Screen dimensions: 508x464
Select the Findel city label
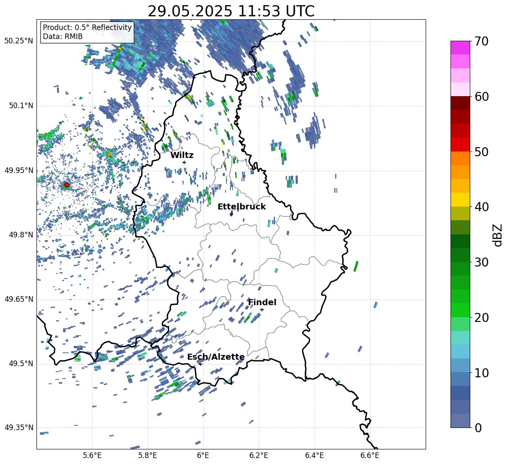click(262, 302)
